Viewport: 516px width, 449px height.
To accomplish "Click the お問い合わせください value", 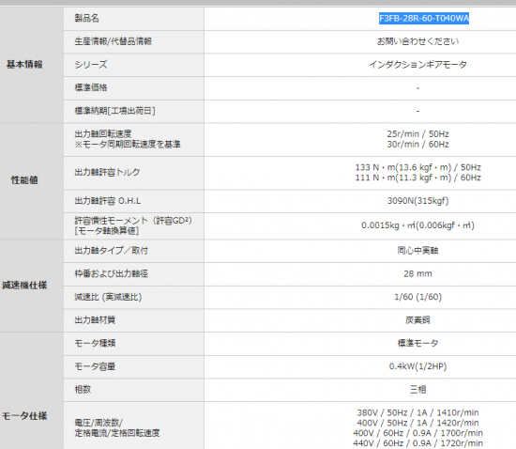I will [x=417, y=41].
